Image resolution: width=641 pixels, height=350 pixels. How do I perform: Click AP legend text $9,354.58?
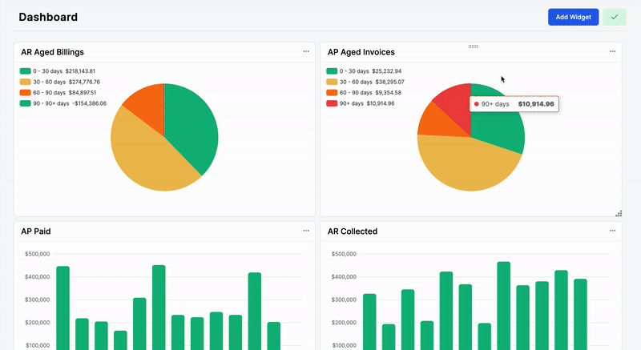pos(389,93)
